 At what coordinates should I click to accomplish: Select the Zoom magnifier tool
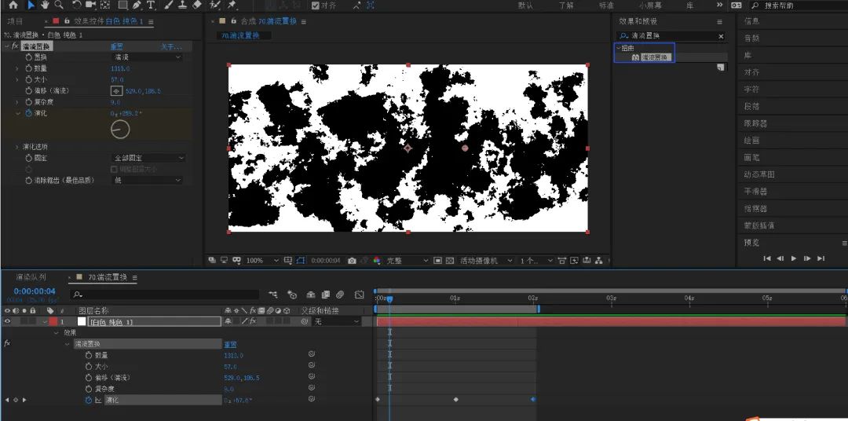click(58, 5)
